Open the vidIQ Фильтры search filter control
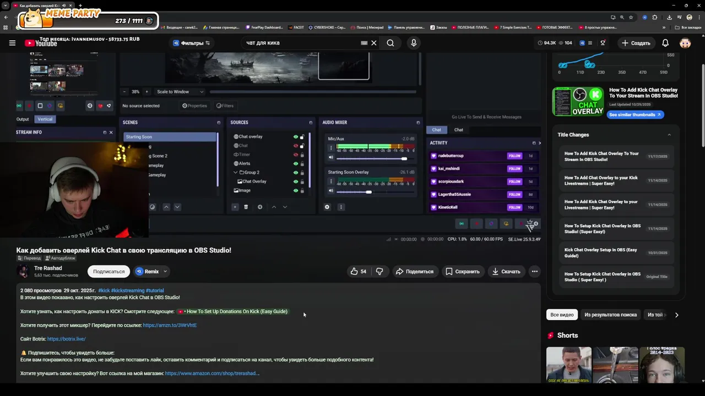 pyautogui.click(x=192, y=43)
